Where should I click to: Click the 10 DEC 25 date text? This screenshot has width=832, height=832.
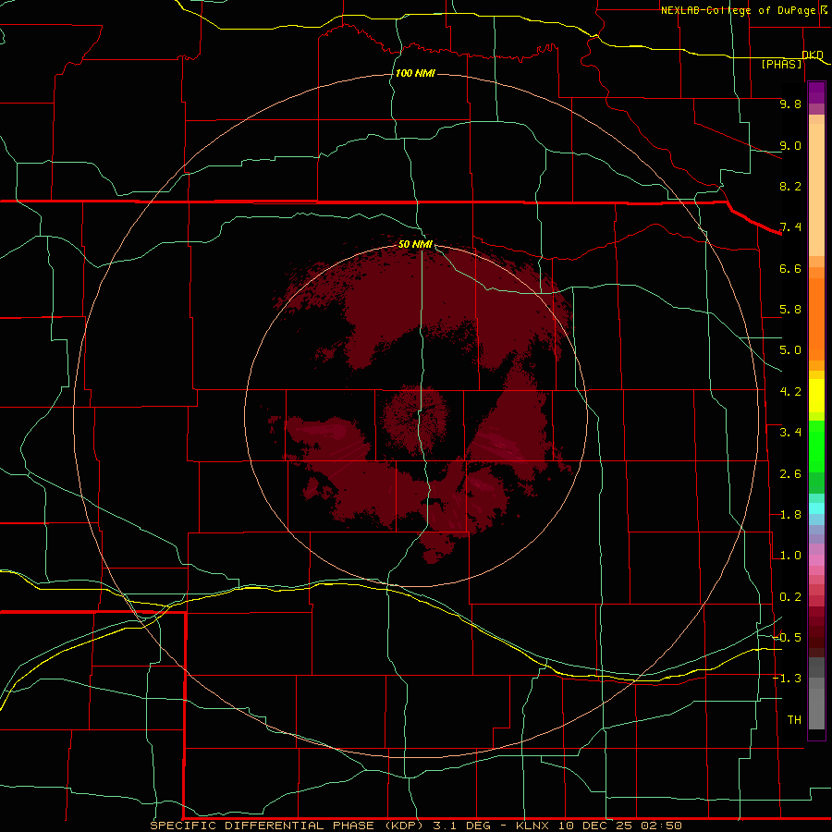pos(595,826)
